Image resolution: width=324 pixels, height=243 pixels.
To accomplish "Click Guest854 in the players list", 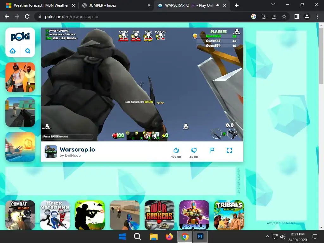I will coord(213,46).
